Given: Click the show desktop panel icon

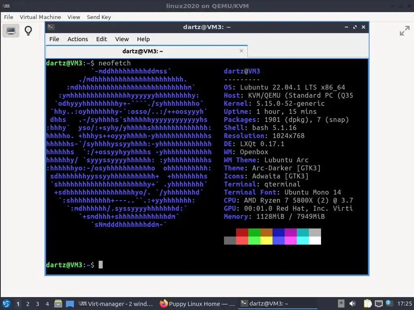Looking at the screenshot, I should pos(70,304).
